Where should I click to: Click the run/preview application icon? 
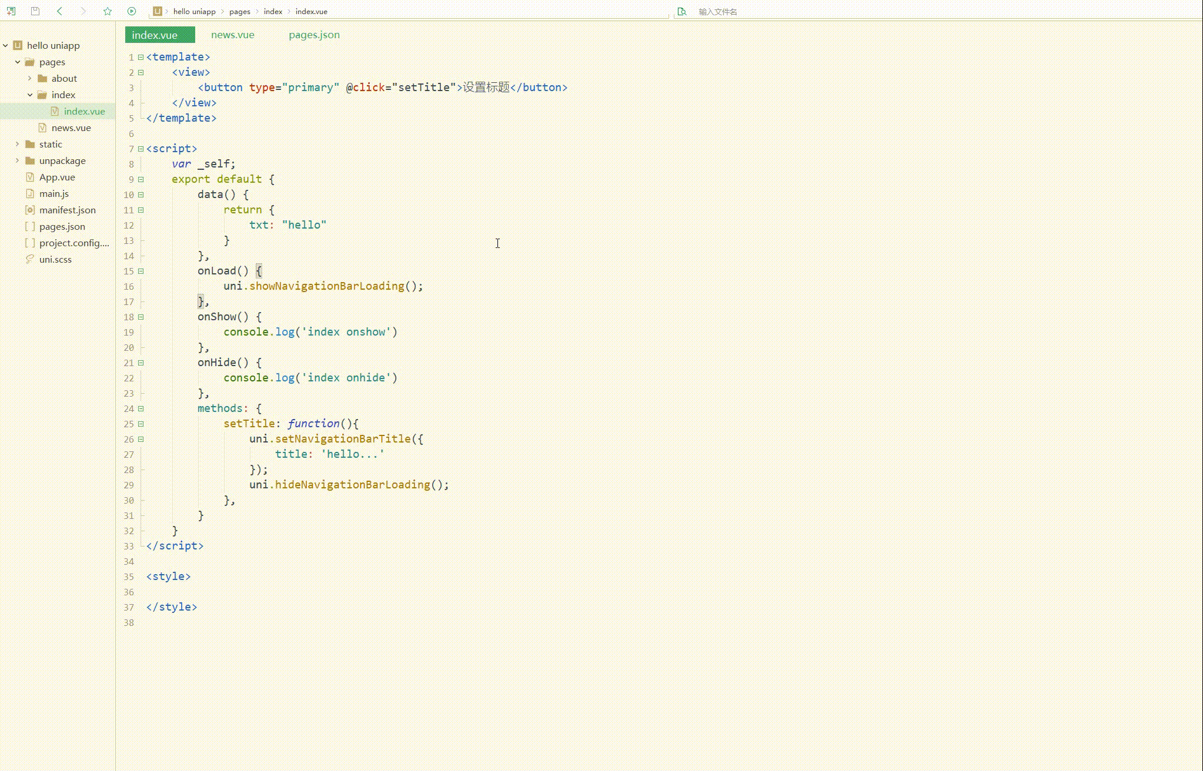[132, 11]
